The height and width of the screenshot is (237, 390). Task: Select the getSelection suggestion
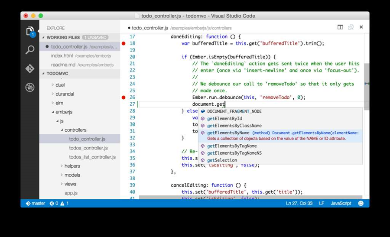pos(280,160)
